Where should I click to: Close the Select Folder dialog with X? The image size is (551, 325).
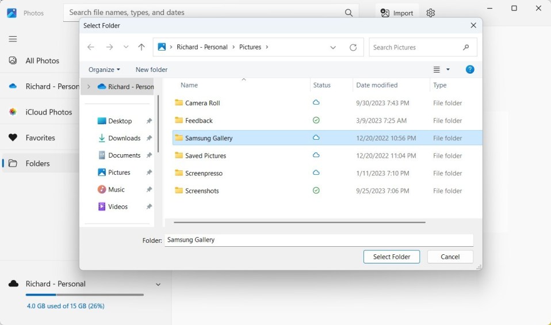click(473, 25)
